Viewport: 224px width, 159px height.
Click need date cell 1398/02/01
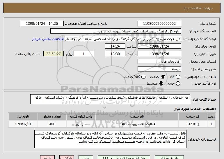[x=23, y=124]
